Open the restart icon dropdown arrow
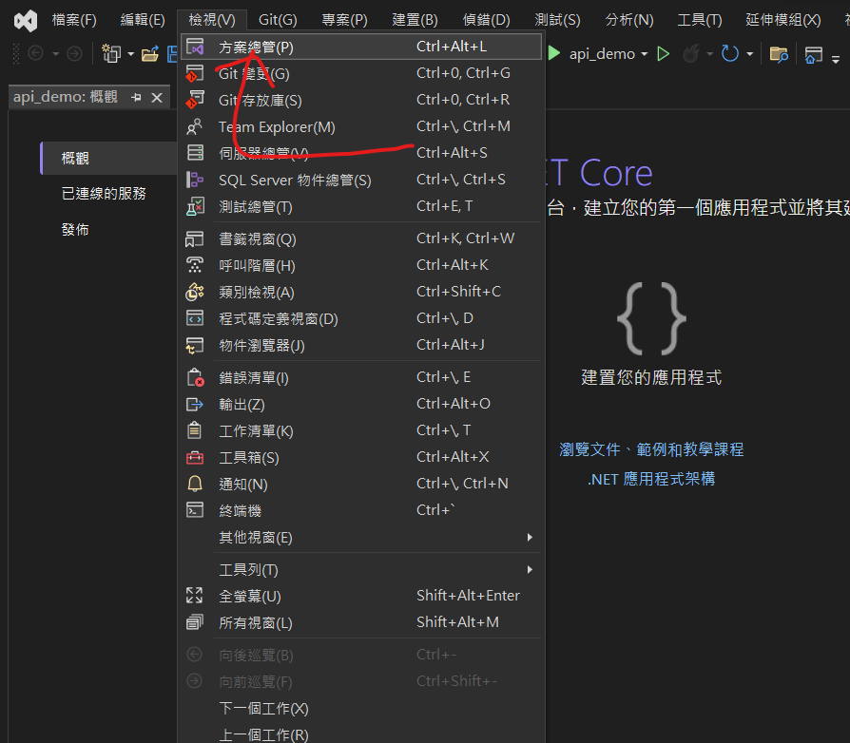This screenshot has height=743, width=850. 750,54
